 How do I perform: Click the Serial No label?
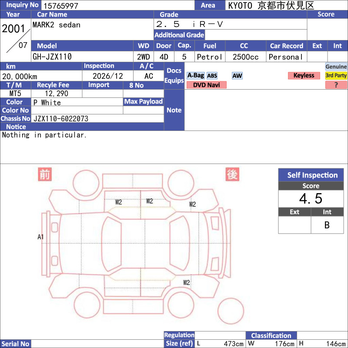click(x=15, y=344)
